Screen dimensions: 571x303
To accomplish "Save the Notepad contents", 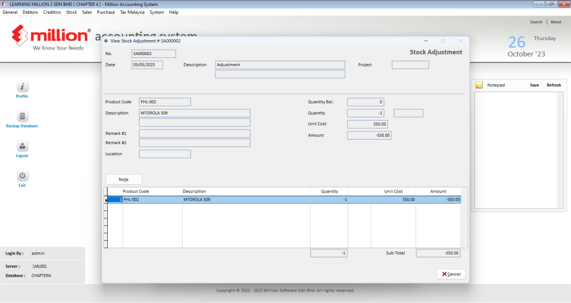I will 535,85.
